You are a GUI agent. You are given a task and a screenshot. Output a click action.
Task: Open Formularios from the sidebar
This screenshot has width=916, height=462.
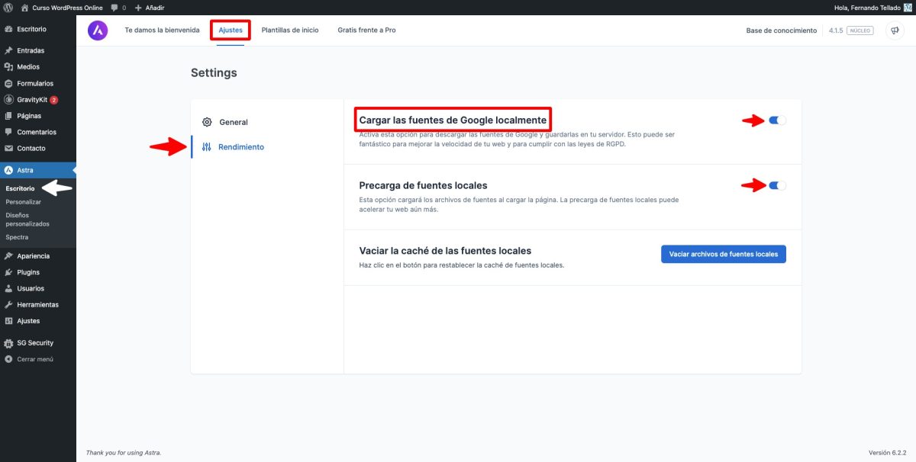click(x=34, y=83)
